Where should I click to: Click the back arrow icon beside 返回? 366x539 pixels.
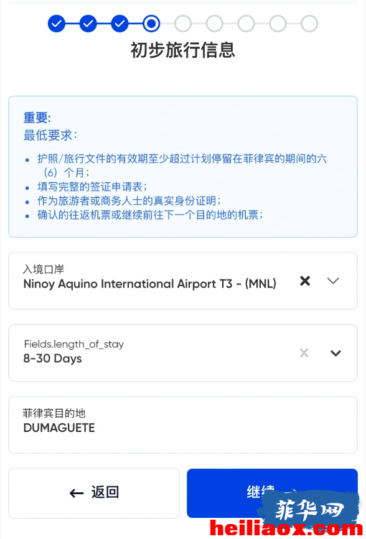77,494
